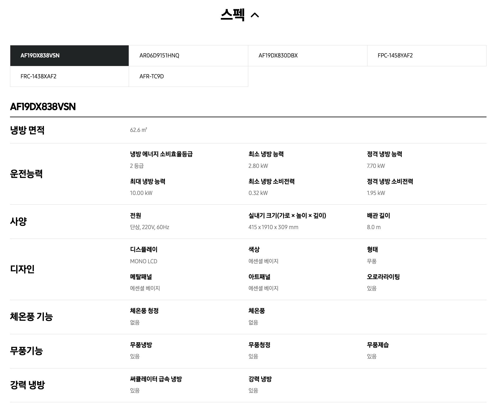Switch to the AR06D9151HNQ tab
Screen dimensions: 503x407
(x=188, y=56)
